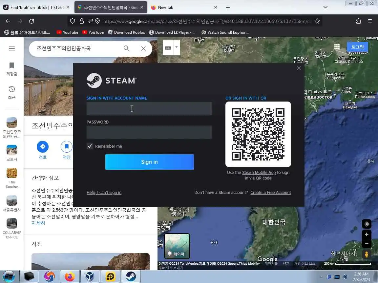Switch to the New Tab tab
Viewport: 378px width, 283px height.
click(184, 7)
